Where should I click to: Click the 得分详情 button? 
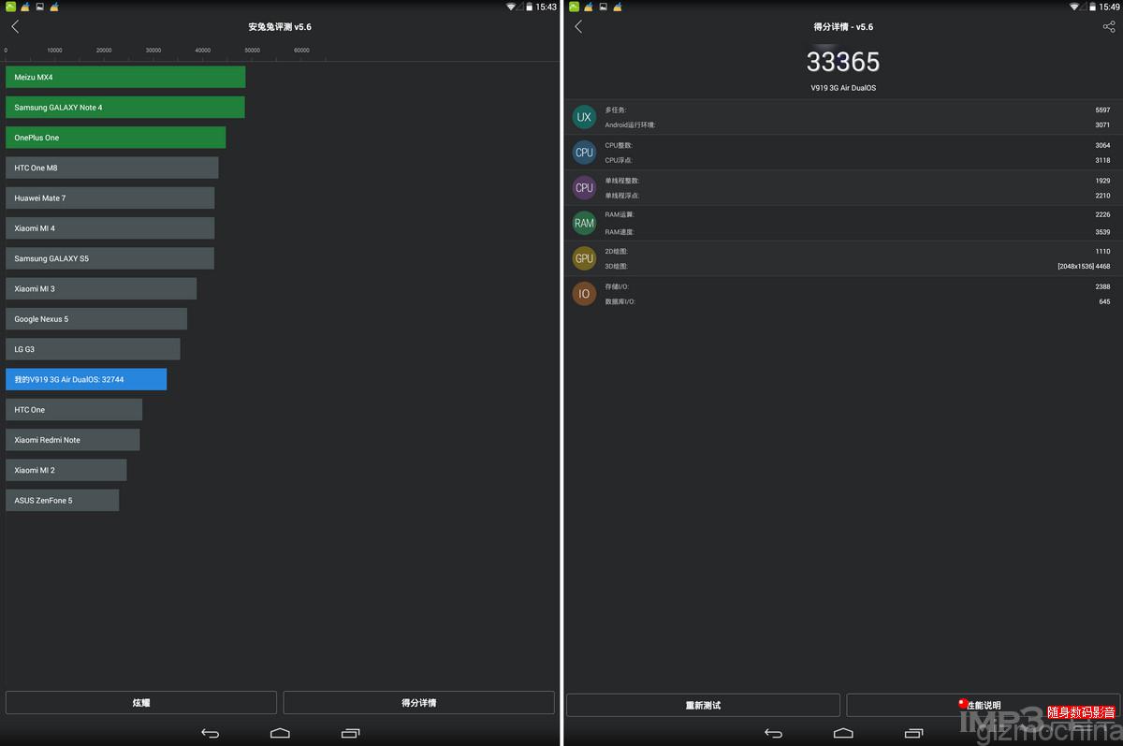(419, 703)
